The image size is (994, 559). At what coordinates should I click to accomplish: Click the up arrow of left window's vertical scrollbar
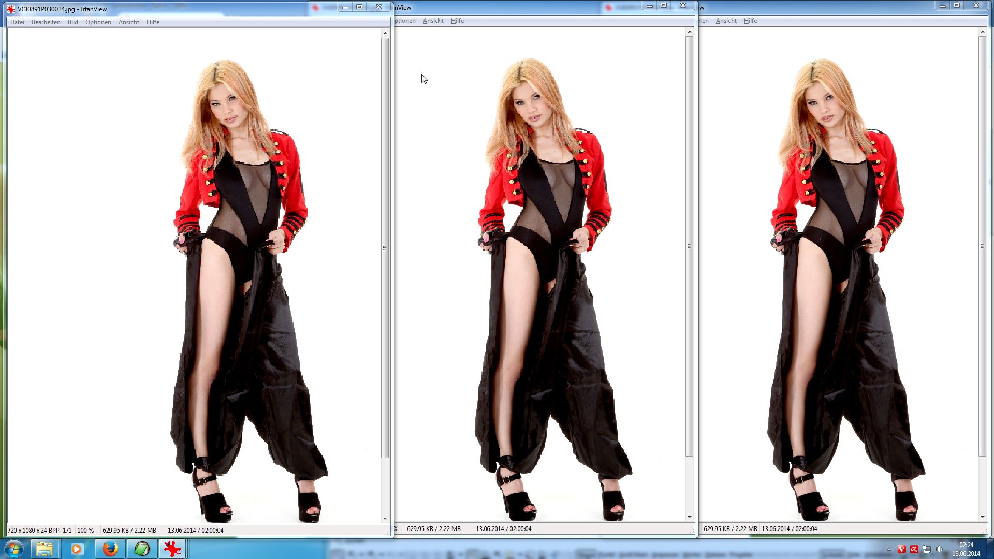coord(385,33)
